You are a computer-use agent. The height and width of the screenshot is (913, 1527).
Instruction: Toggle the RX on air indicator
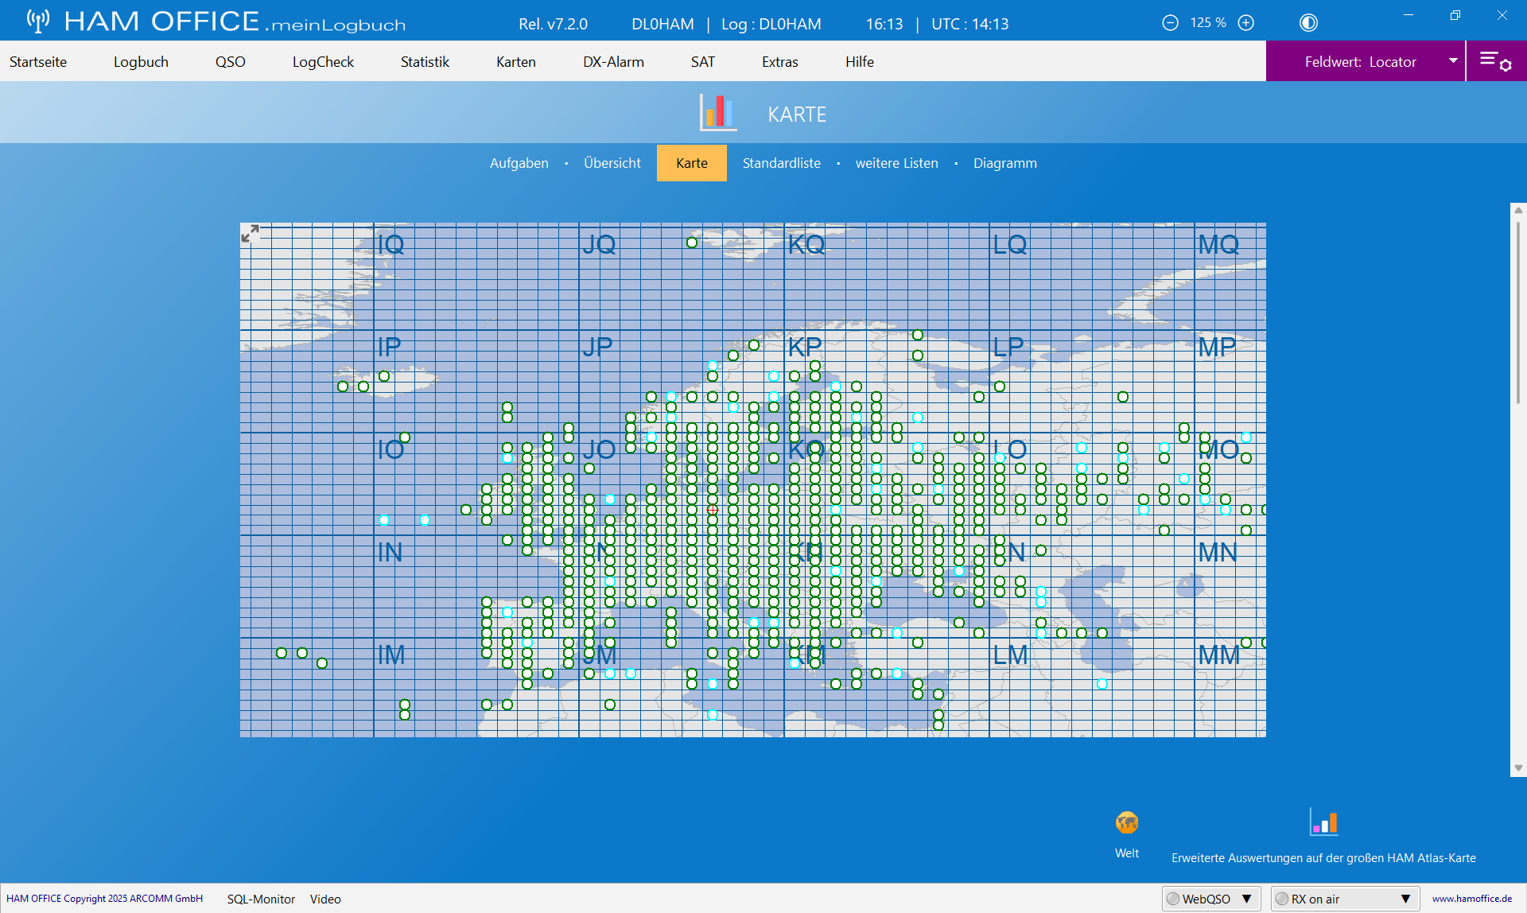pos(1282,899)
